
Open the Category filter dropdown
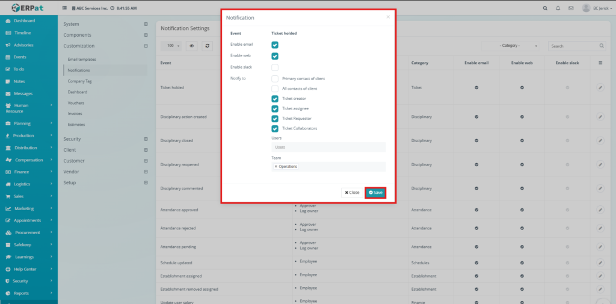point(511,46)
